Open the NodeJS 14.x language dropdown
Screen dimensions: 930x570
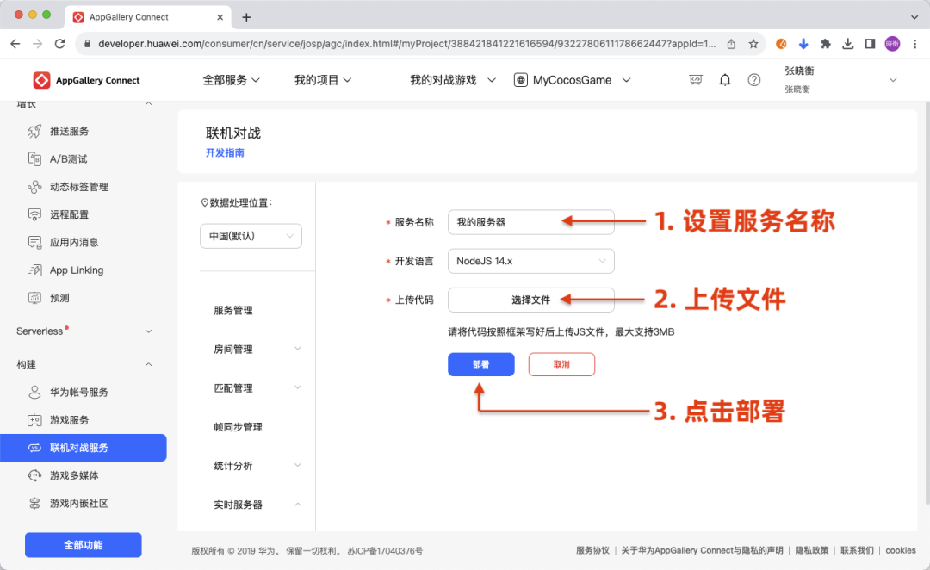[x=530, y=261]
